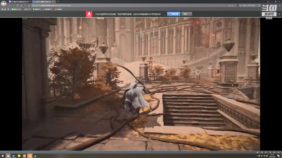Select the active second browser tab
Viewport: 282px width, 158px height.
pos(44,2)
